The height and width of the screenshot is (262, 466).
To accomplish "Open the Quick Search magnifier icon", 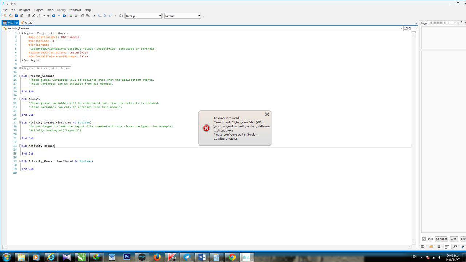I will pyautogui.click(x=455, y=247).
